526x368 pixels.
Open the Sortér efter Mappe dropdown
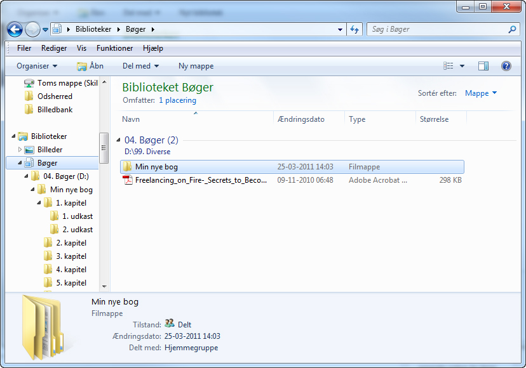click(480, 93)
